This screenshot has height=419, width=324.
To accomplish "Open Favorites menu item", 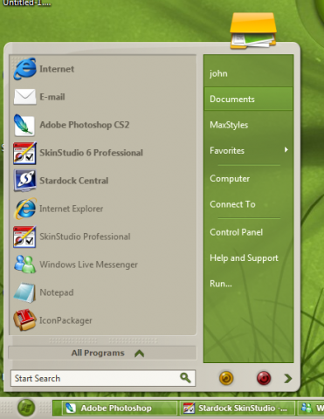I will point(248,150).
